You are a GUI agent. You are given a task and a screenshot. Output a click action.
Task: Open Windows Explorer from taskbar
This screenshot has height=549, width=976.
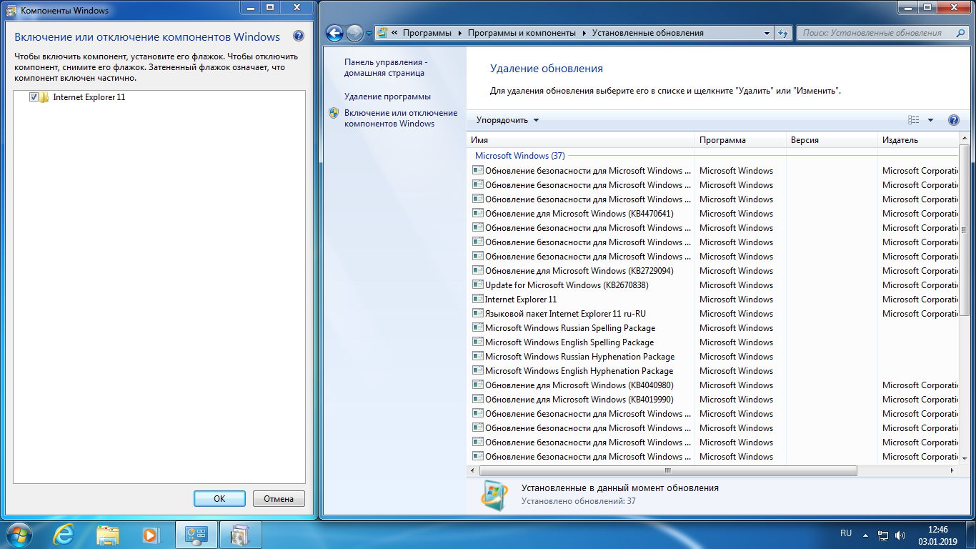108,534
